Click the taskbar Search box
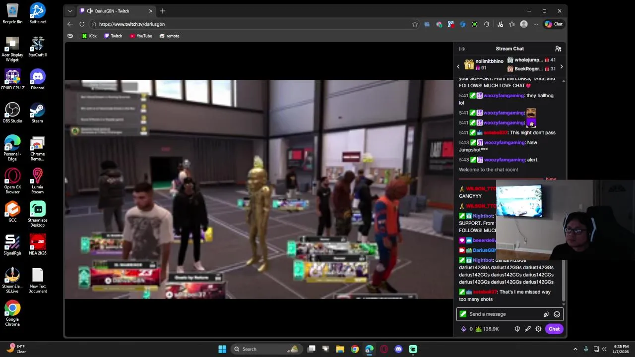The width and height of the screenshot is (635, 357). click(x=266, y=349)
